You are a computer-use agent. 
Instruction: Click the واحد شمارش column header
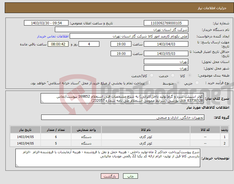click(x=86, y=130)
